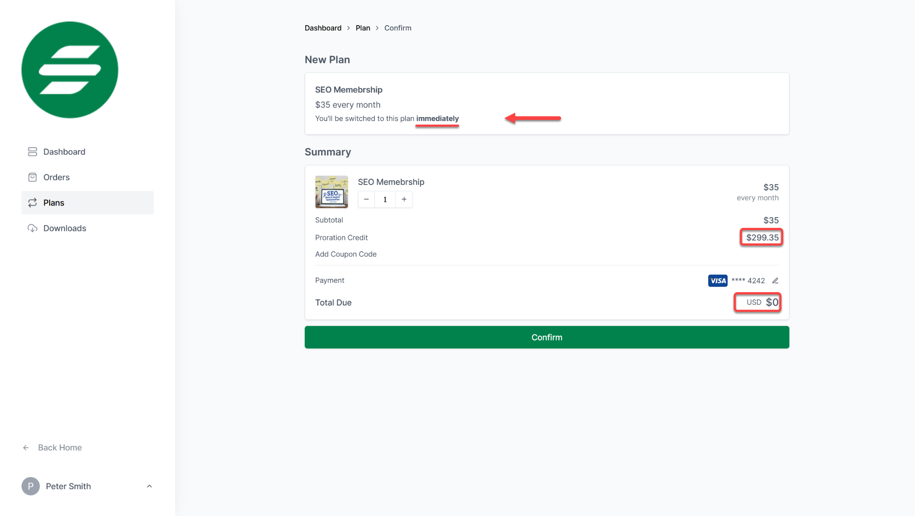
Task: Collapse the Peter Smith account chevron
Action: point(149,486)
